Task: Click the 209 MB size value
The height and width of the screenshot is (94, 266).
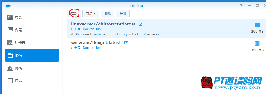Action: click(x=257, y=32)
